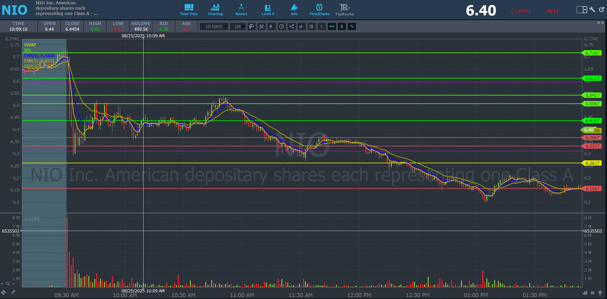The width and height of the screenshot is (607, 299).
Task: Click the yellow 6.2617 price level tag
Action: pos(592,163)
